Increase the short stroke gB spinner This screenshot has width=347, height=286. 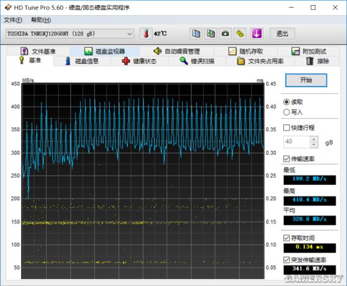point(314,140)
